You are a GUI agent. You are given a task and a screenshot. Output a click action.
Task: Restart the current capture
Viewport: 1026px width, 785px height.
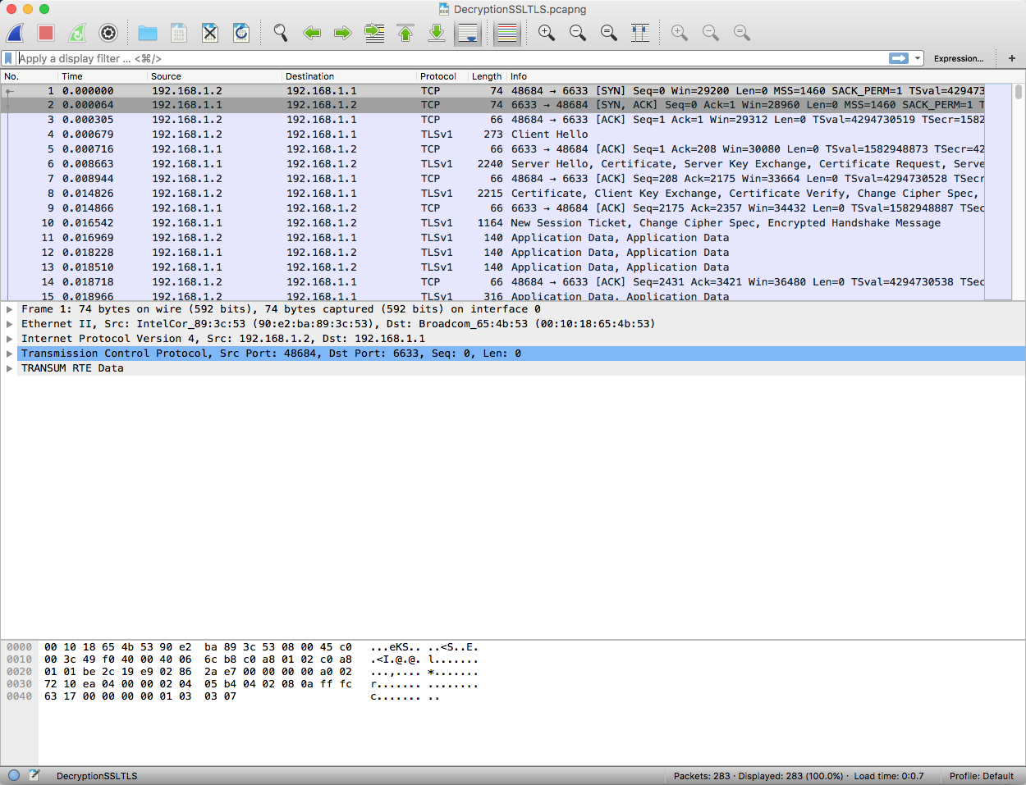click(x=77, y=33)
